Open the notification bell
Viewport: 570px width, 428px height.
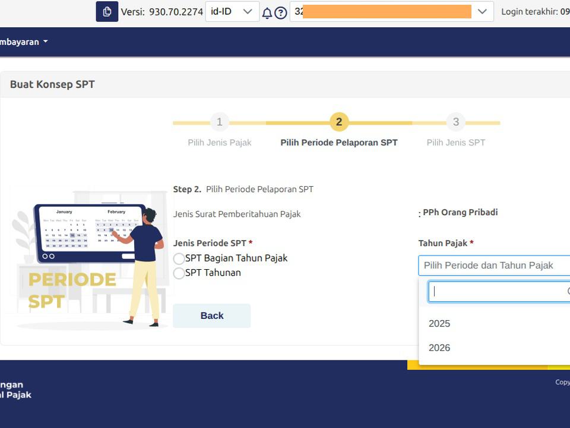pos(267,12)
